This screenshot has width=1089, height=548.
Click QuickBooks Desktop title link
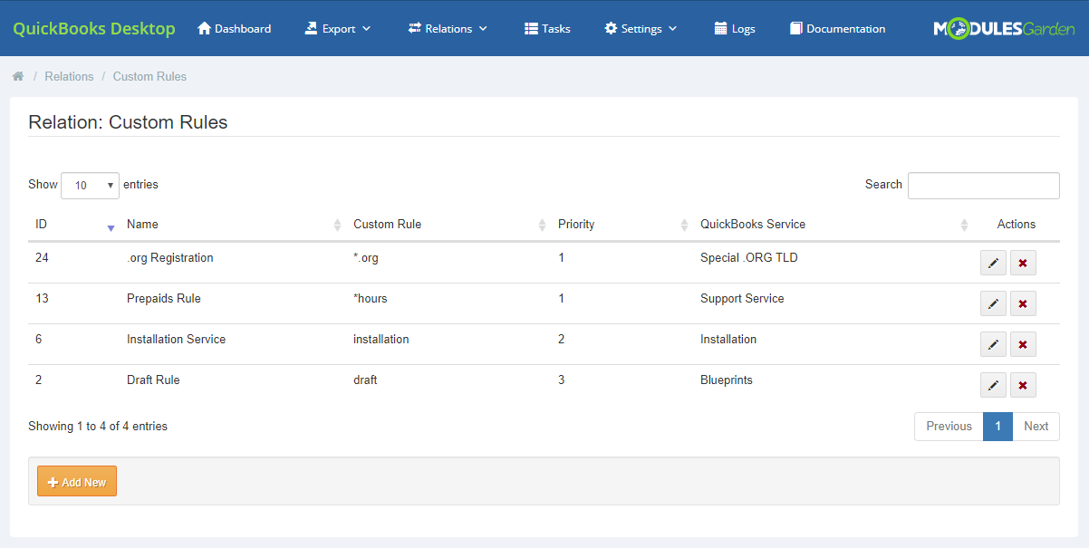tap(94, 29)
